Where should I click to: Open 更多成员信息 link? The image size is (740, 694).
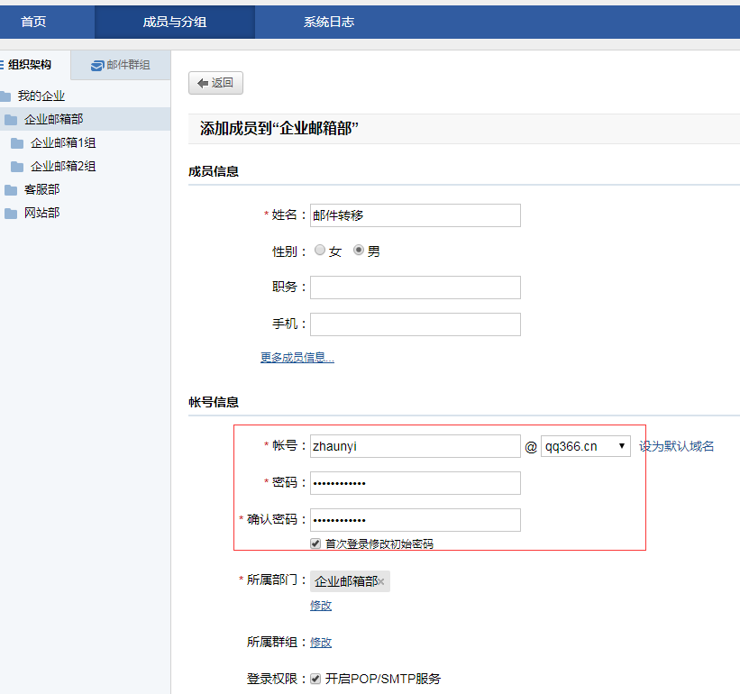tap(296, 357)
